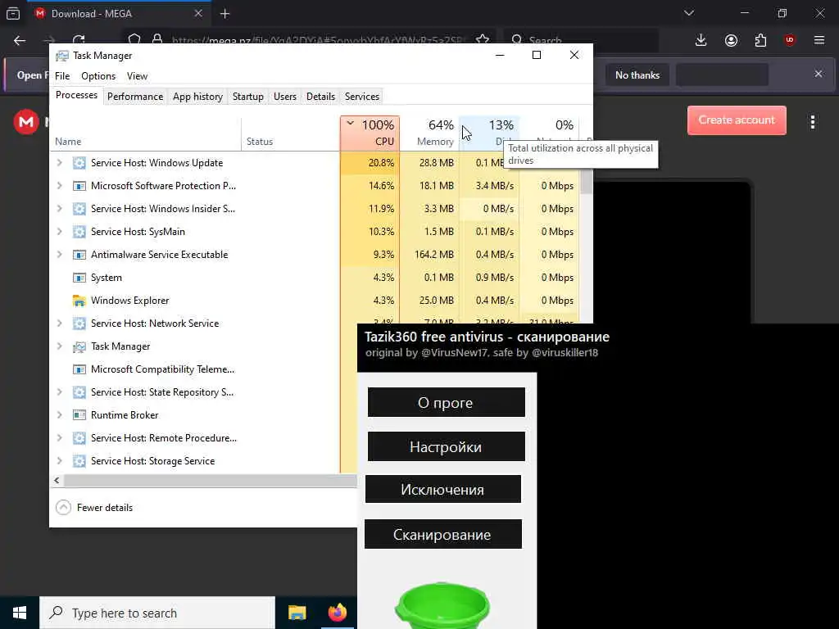The image size is (839, 629).
Task: Open new browser tab with plus
Action: click(x=224, y=14)
